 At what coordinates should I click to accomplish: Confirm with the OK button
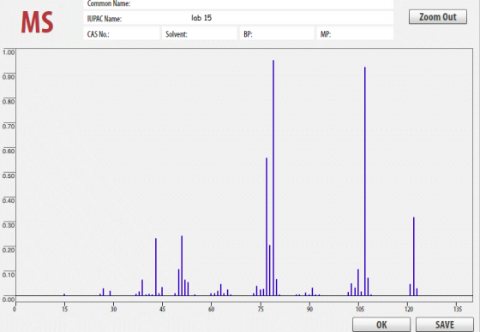pos(381,324)
